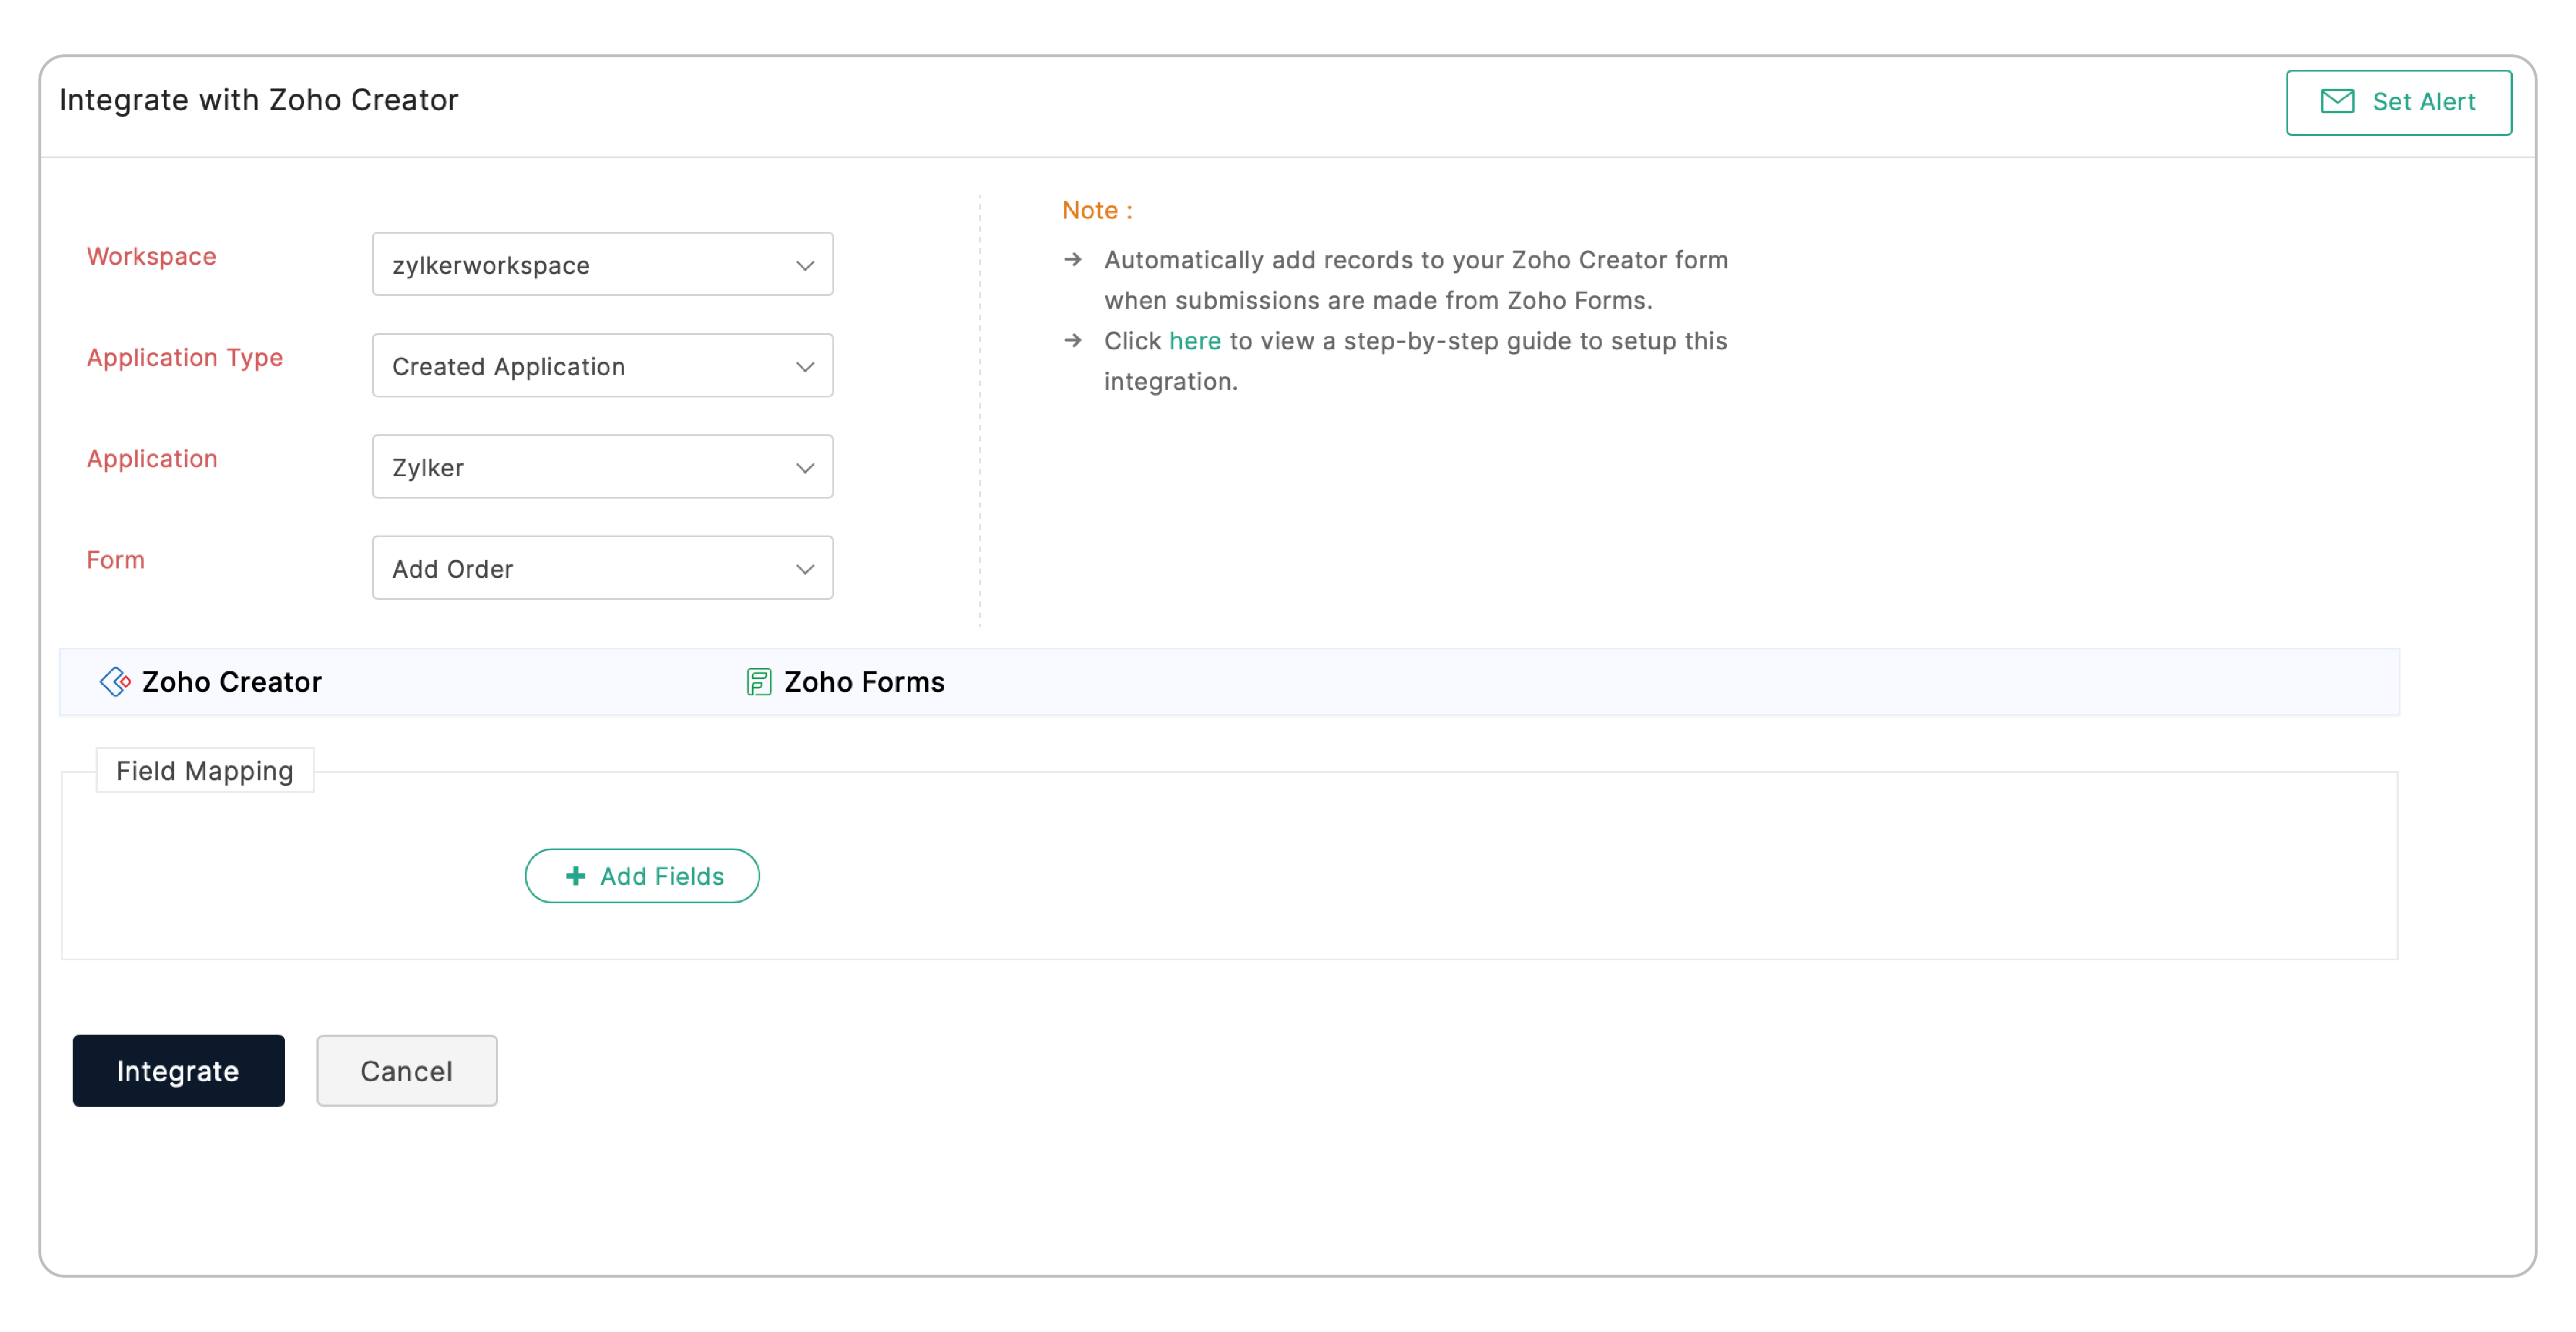Viewport: 2576px width, 1332px height.
Task: Select the Zoho Forms column header
Action: (864, 682)
